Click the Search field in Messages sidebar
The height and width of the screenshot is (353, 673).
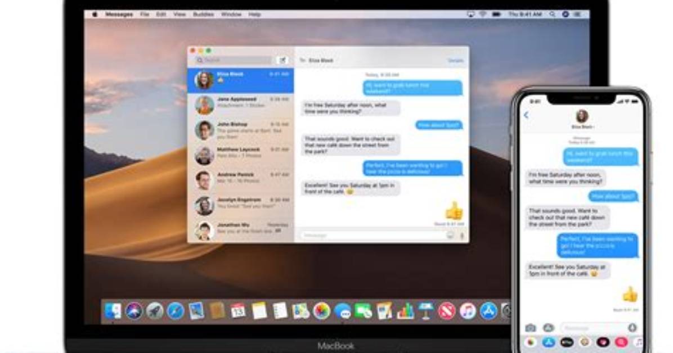click(234, 61)
